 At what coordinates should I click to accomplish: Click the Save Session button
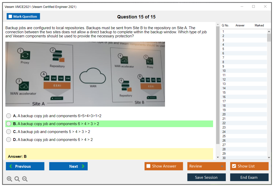tap(206, 177)
